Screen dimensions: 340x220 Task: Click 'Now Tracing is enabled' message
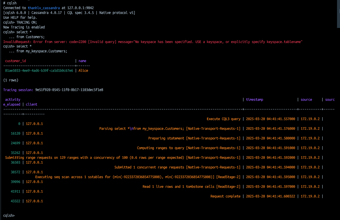(x=24, y=27)
